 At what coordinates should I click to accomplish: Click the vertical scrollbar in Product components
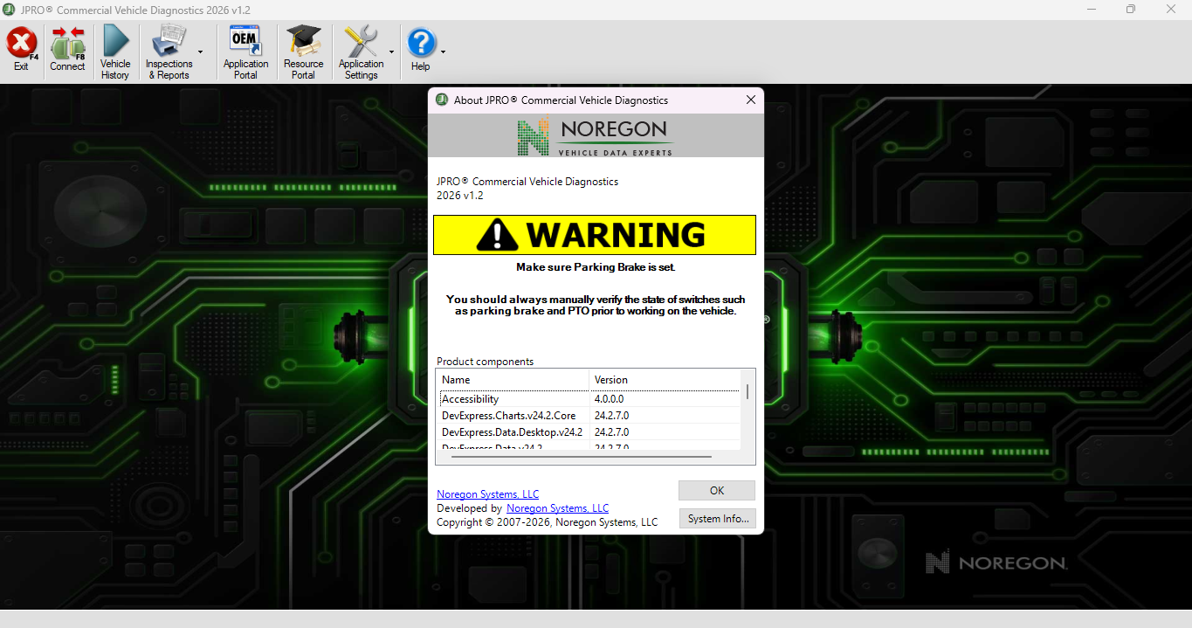coord(748,391)
